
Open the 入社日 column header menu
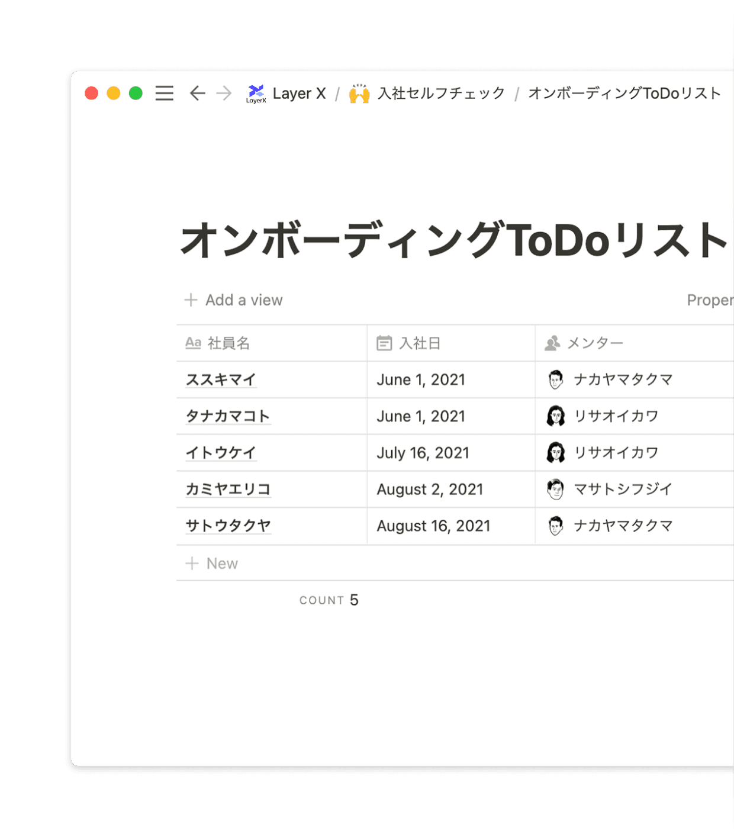point(419,343)
